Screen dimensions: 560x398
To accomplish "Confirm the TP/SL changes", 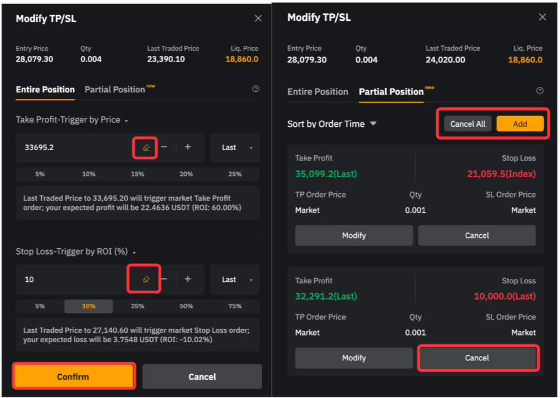I will tap(74, 376).
